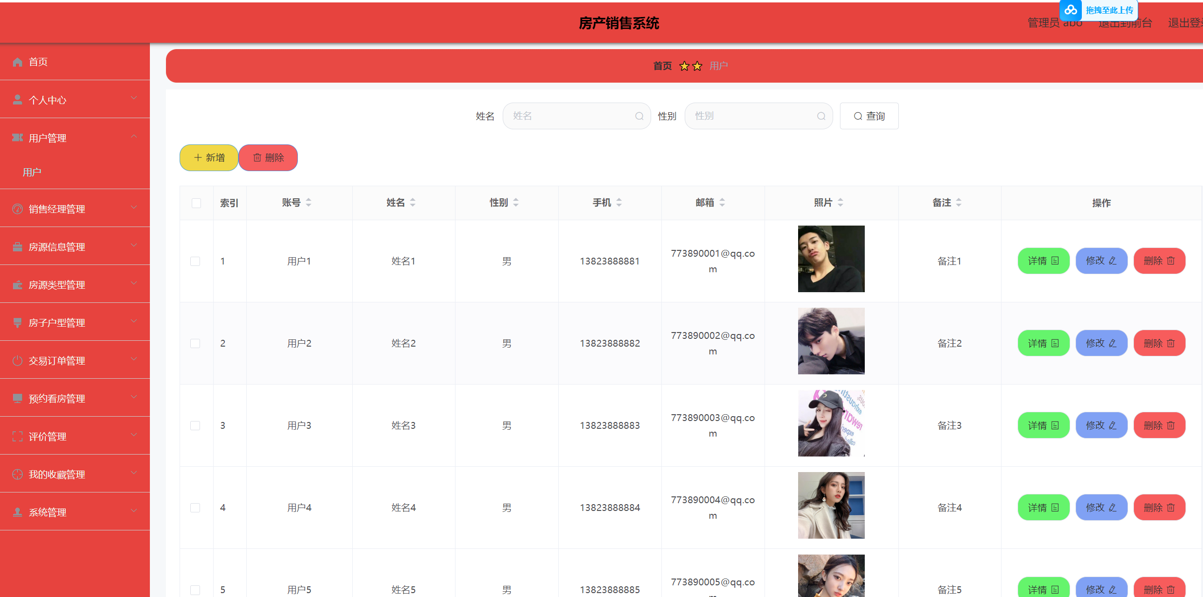Click the sort arrows on the 账号 column
This screenshot has height=597, width=1203.
[309, 203]
